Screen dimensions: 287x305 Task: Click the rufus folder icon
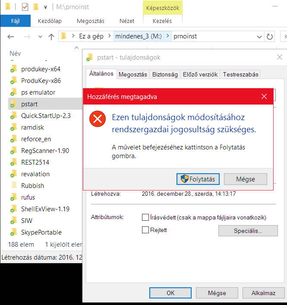point(13,197)
